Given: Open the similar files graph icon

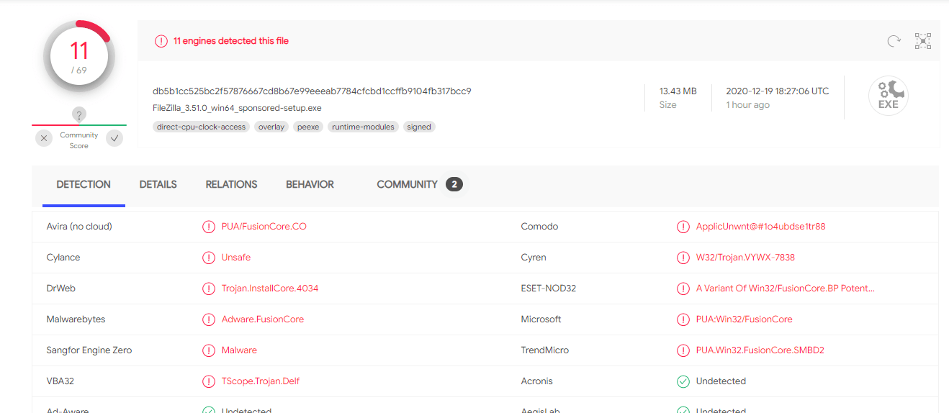Looking at the screenshot, I should [x=923, y=41].
